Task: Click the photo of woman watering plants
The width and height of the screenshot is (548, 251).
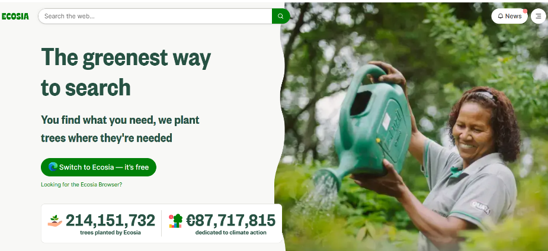Action: point(415,126)
